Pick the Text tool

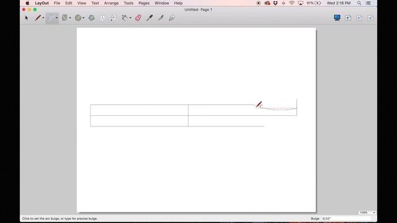click(102, 18)
